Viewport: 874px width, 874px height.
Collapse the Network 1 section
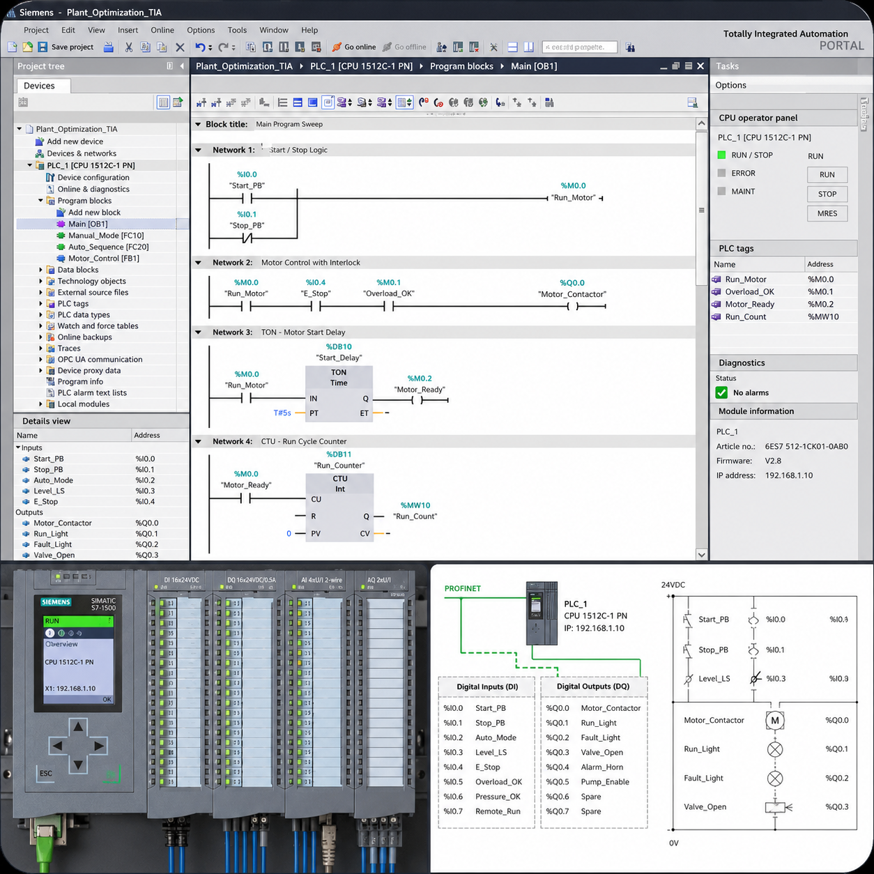pyautogui.click(x=198, y=150)
